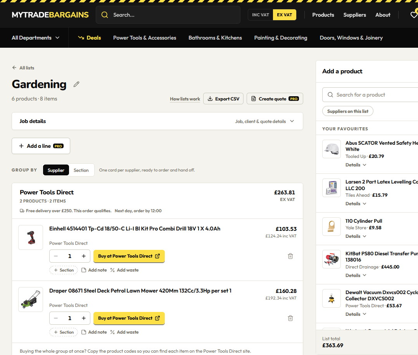Expand Details for Larsen Levelling Compound
Image resolution: width=418 pixels, height=355 pixels.
coord(356,204)
